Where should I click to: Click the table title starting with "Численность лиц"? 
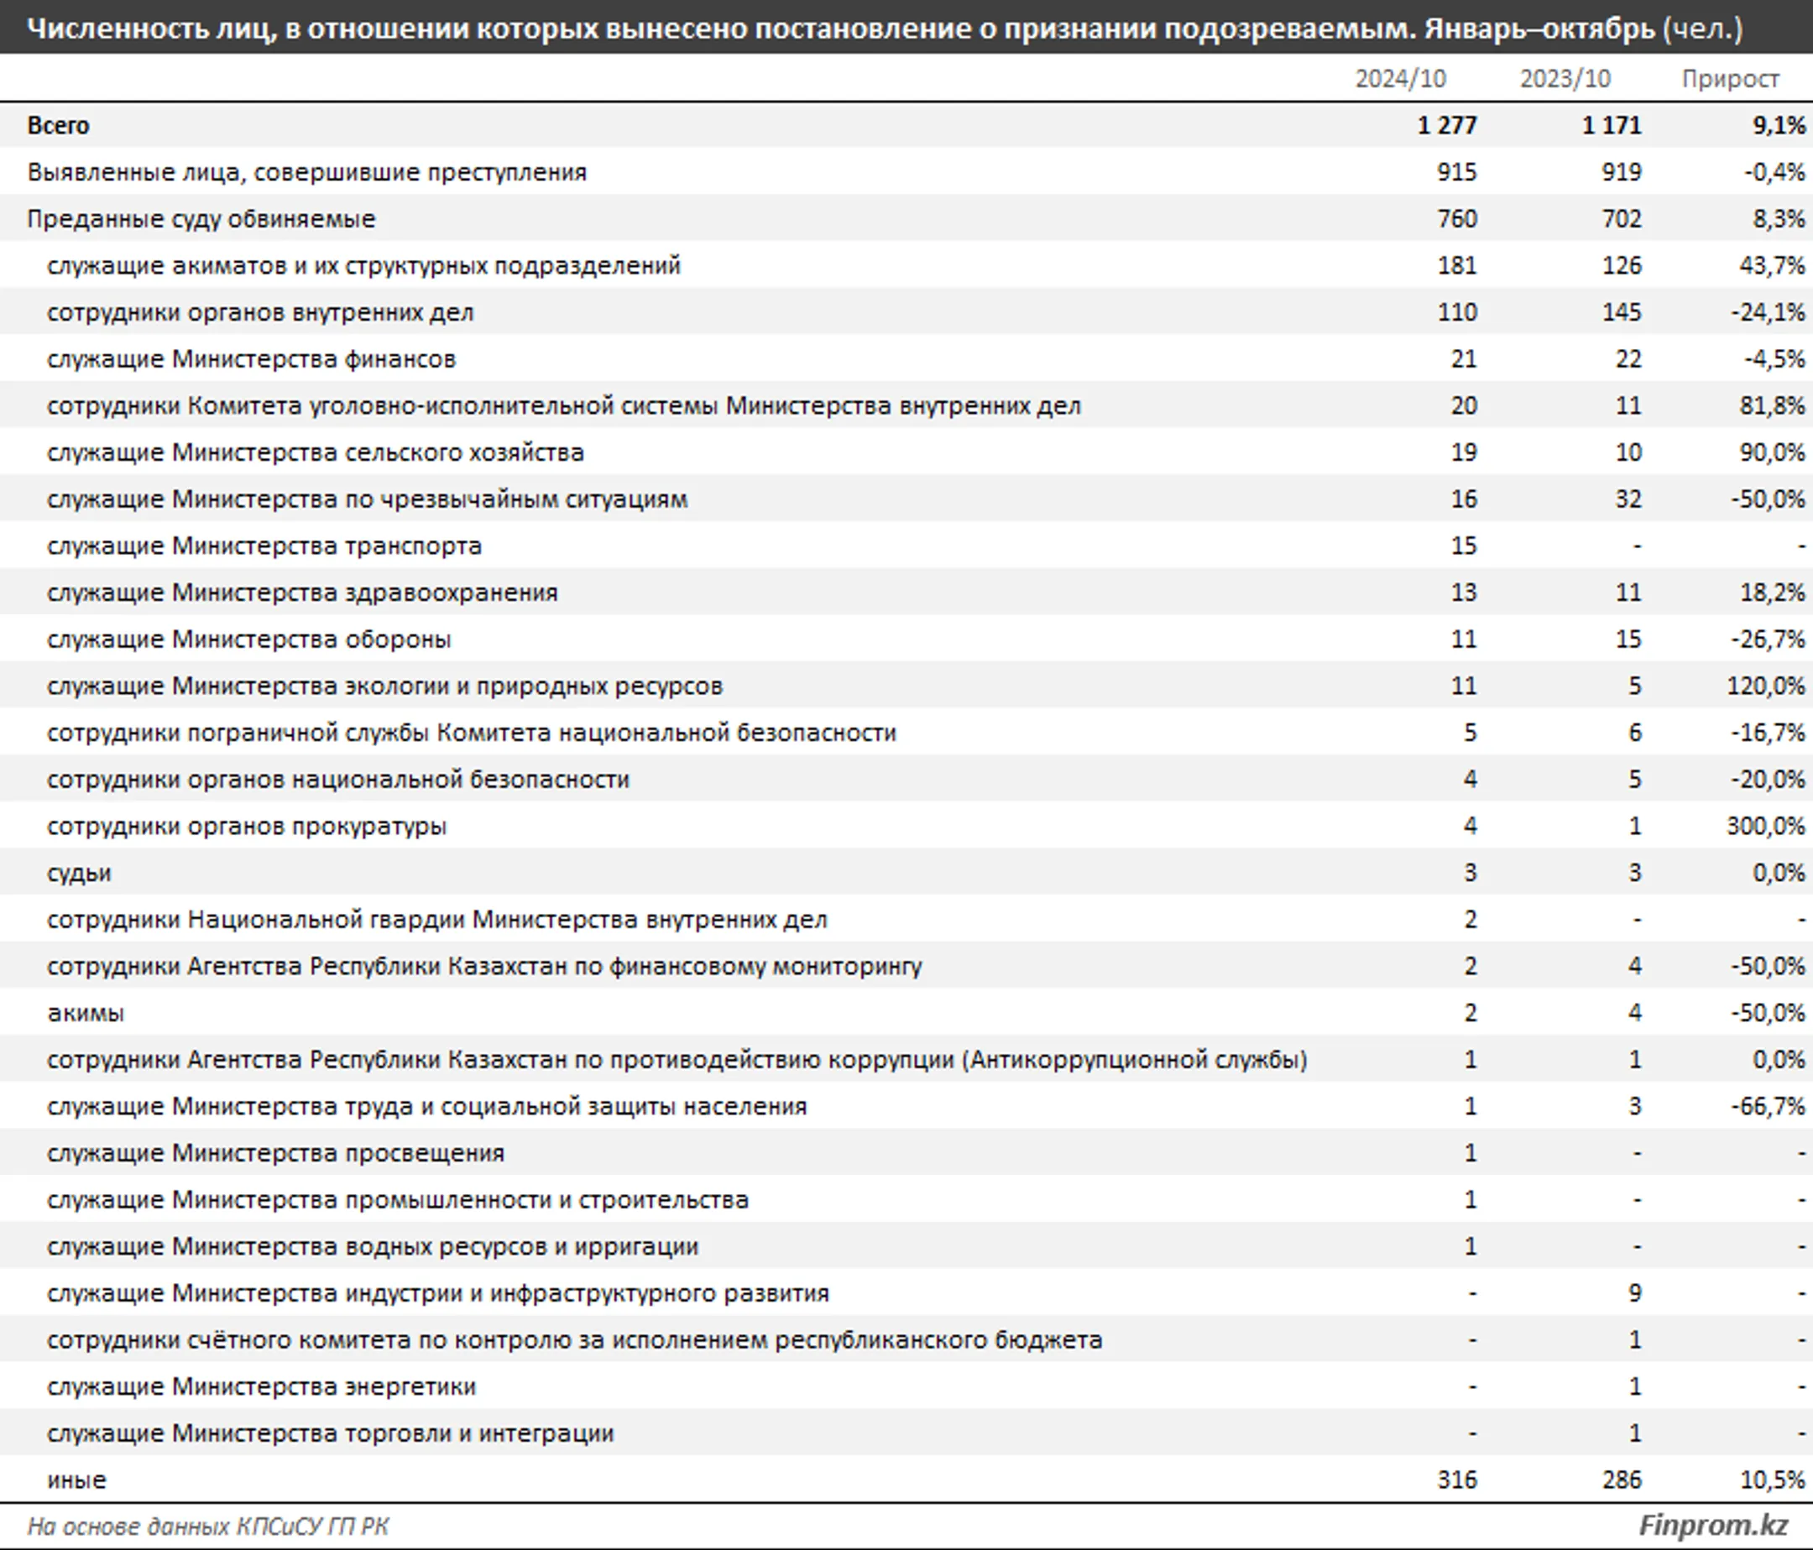[x=885, y=29]
